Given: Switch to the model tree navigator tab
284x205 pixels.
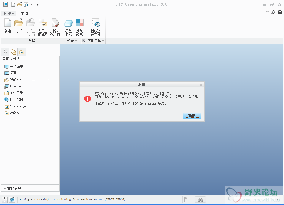Looking at the screenshot, I should [6, 52].
